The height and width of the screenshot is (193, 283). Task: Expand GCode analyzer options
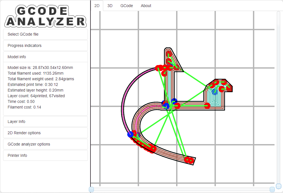pos(46,144)
